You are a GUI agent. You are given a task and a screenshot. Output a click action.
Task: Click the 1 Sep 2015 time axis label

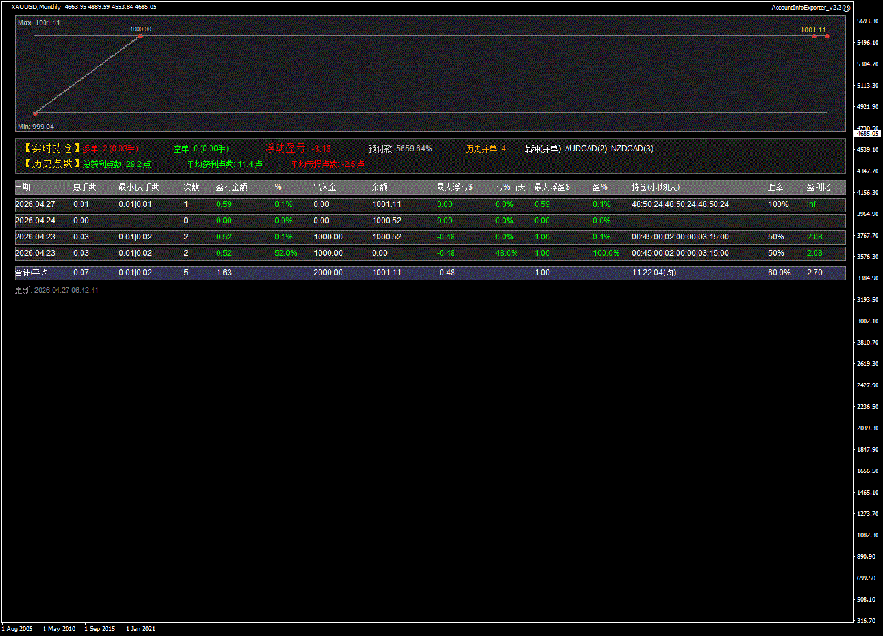click(x=99, y=628)
